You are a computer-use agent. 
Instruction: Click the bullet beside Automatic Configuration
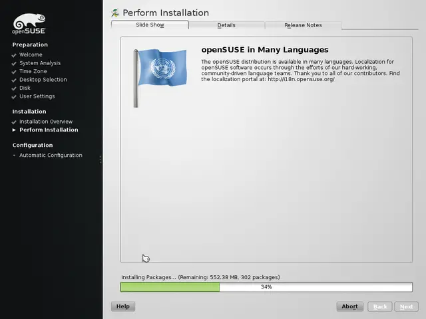coord(14,156)
